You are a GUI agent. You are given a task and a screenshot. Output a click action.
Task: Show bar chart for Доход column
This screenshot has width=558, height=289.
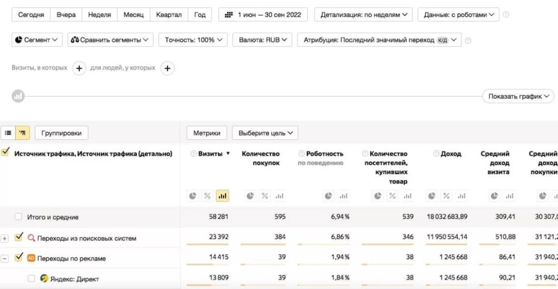click(461, 196)
